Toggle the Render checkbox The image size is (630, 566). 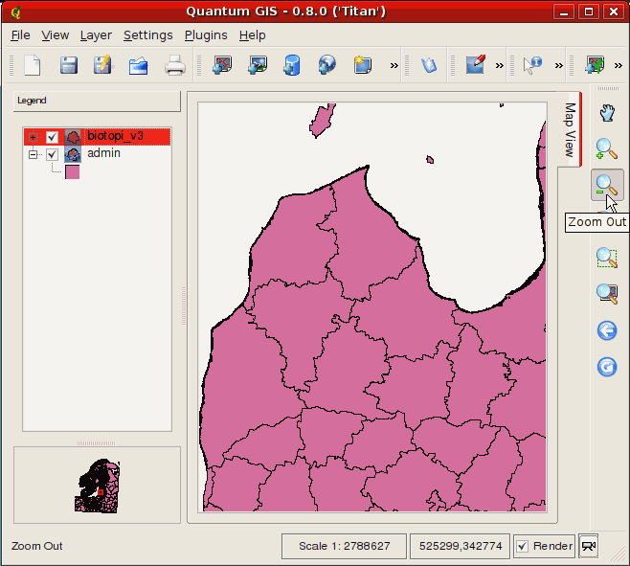click(x=523, y=546)
